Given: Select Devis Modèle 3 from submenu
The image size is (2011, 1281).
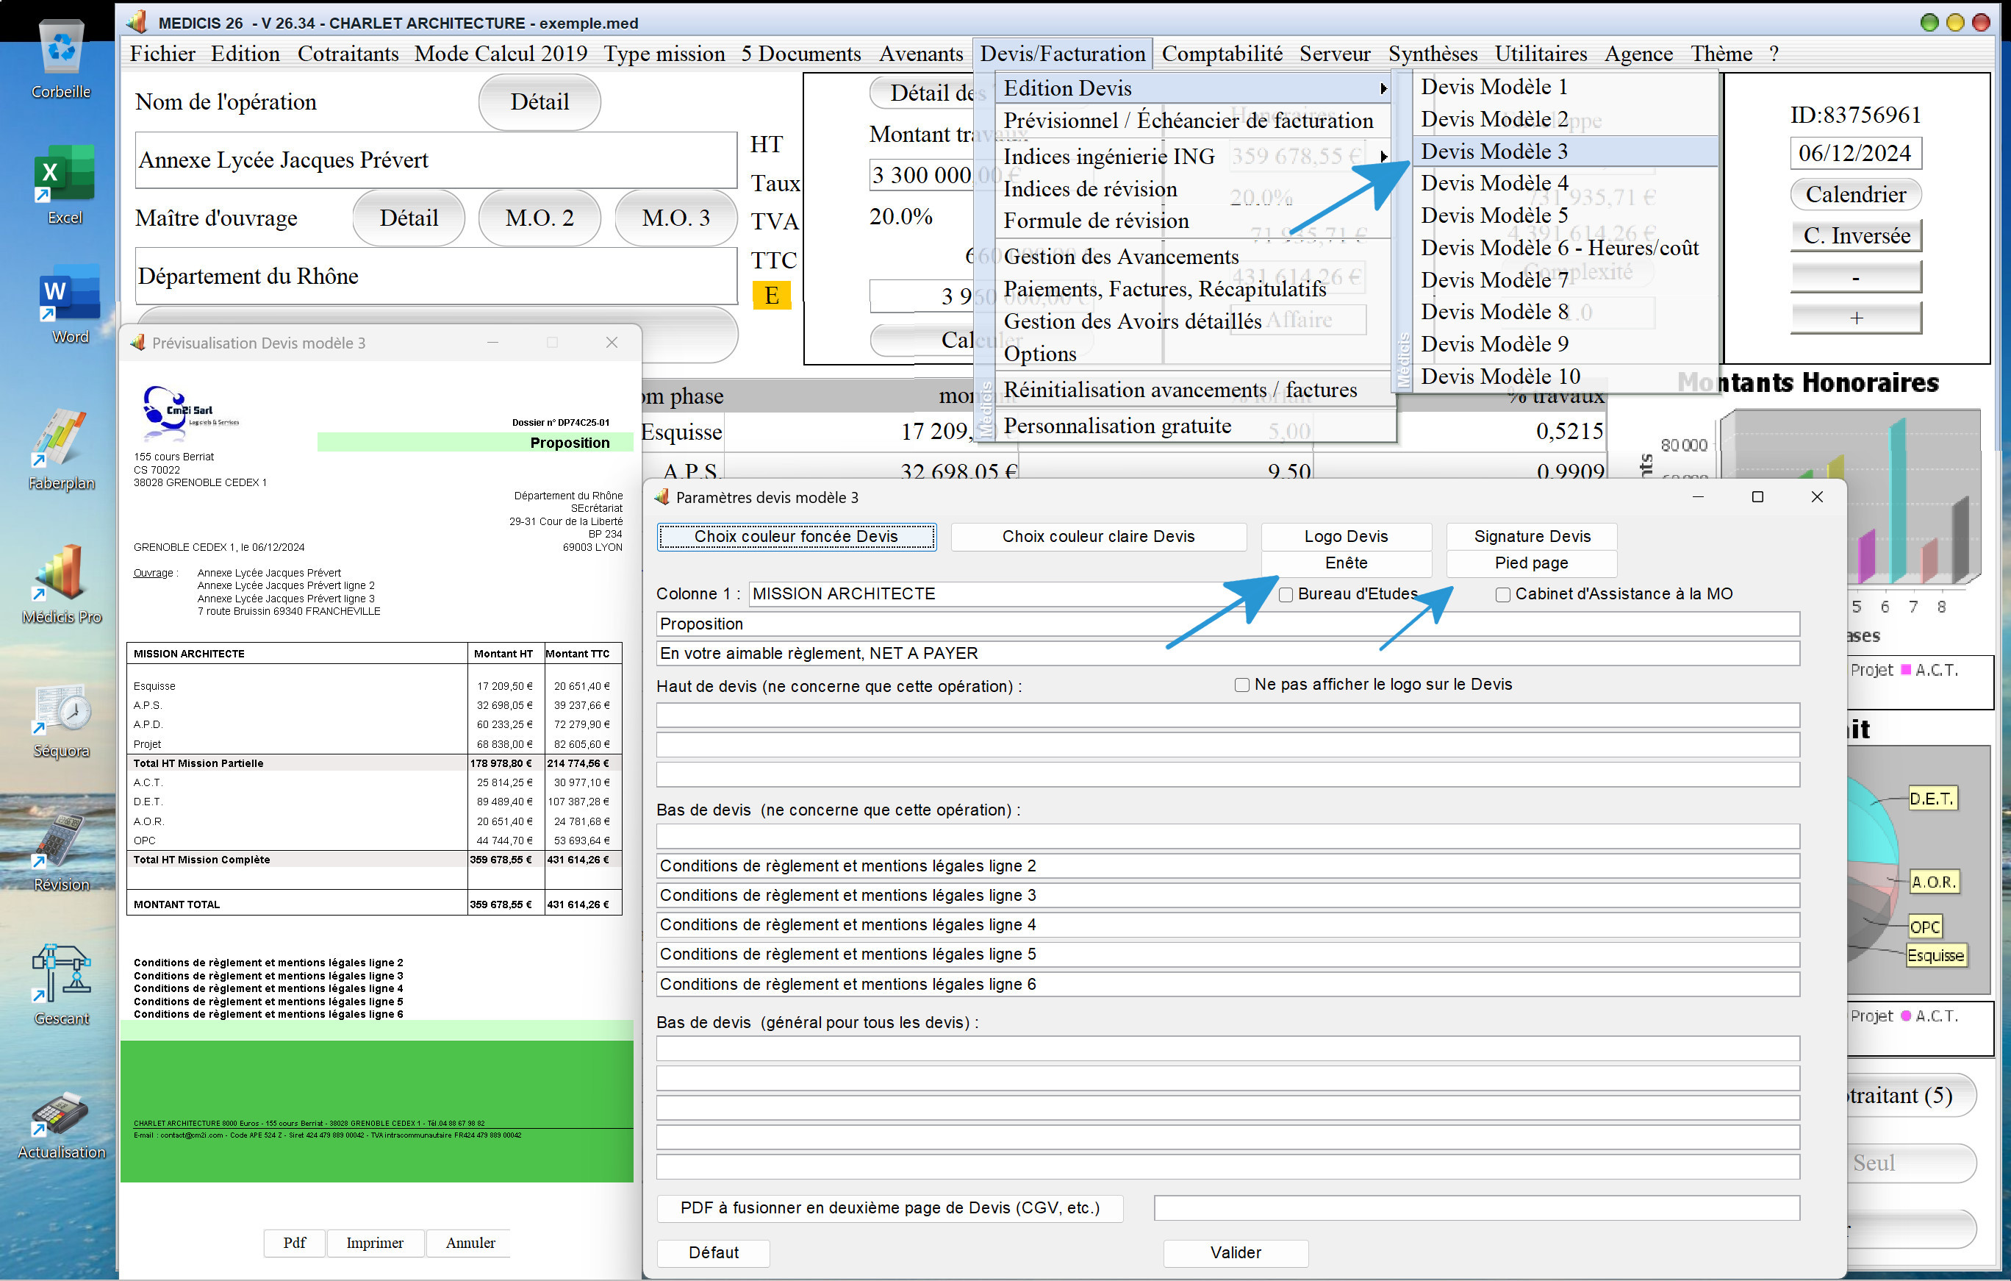Looking at the screenshot, I should (1566, 151).
